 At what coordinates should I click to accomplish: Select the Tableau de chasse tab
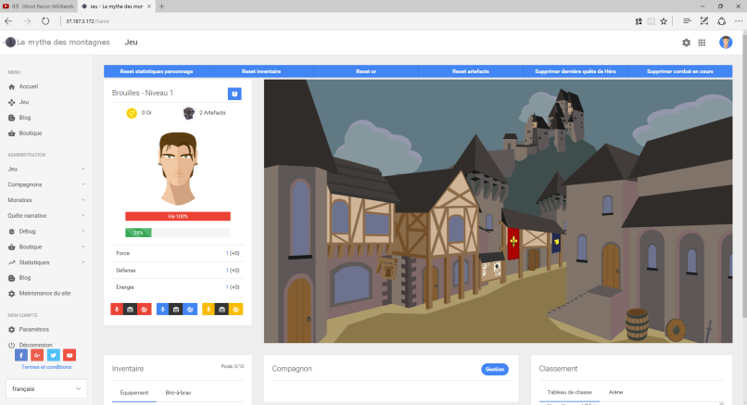(569, 393)
